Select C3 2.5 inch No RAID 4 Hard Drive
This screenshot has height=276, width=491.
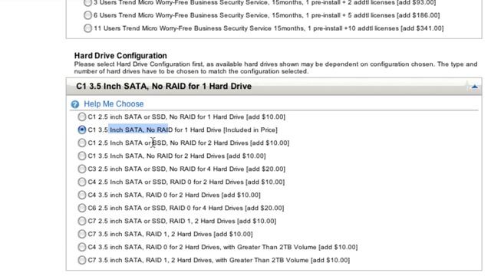[x=82, y=169]
